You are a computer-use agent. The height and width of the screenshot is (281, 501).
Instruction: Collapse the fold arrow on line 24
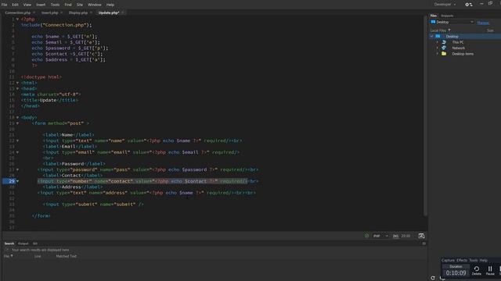pyautogui.click(x=17, y=152)
